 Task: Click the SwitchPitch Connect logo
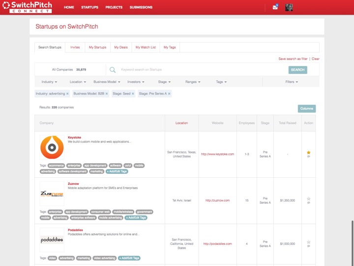[x=28, y=7]
